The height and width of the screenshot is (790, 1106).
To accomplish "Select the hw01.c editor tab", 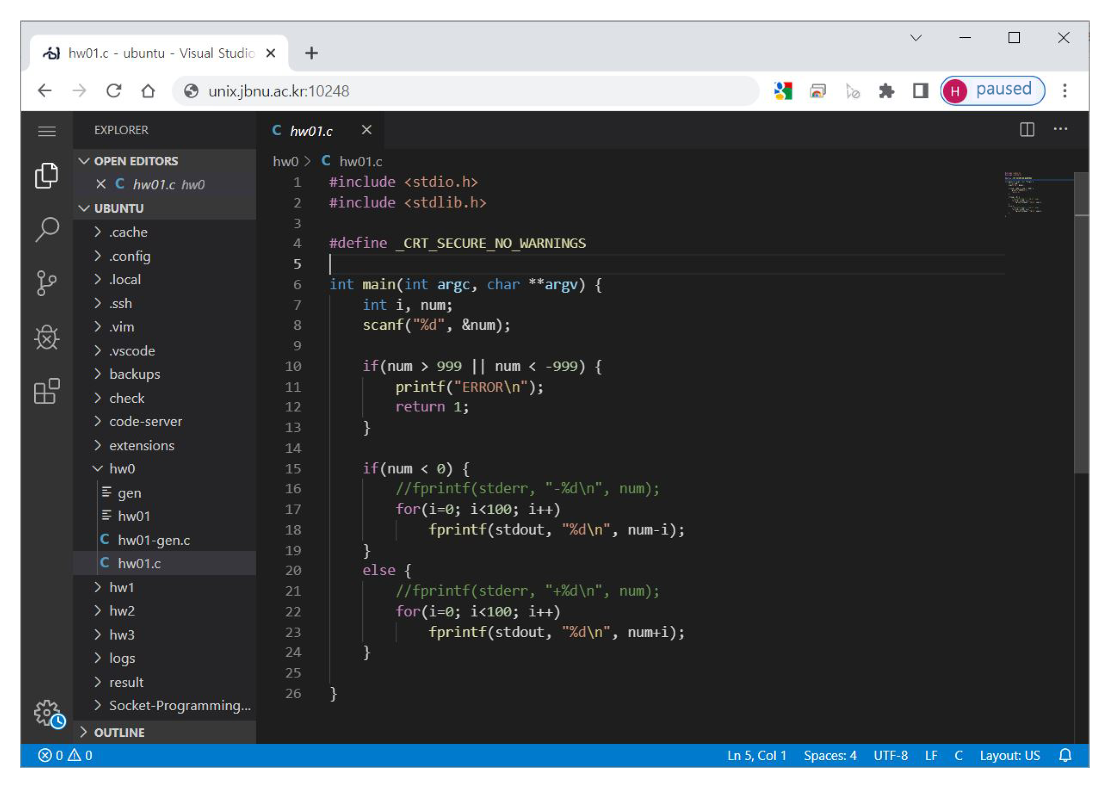I will point(311,131).
